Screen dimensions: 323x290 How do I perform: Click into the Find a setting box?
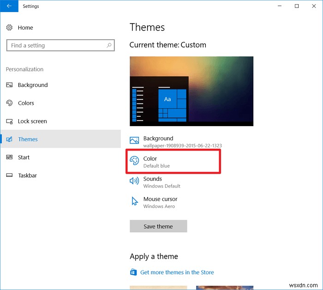[x=60, y=45]
